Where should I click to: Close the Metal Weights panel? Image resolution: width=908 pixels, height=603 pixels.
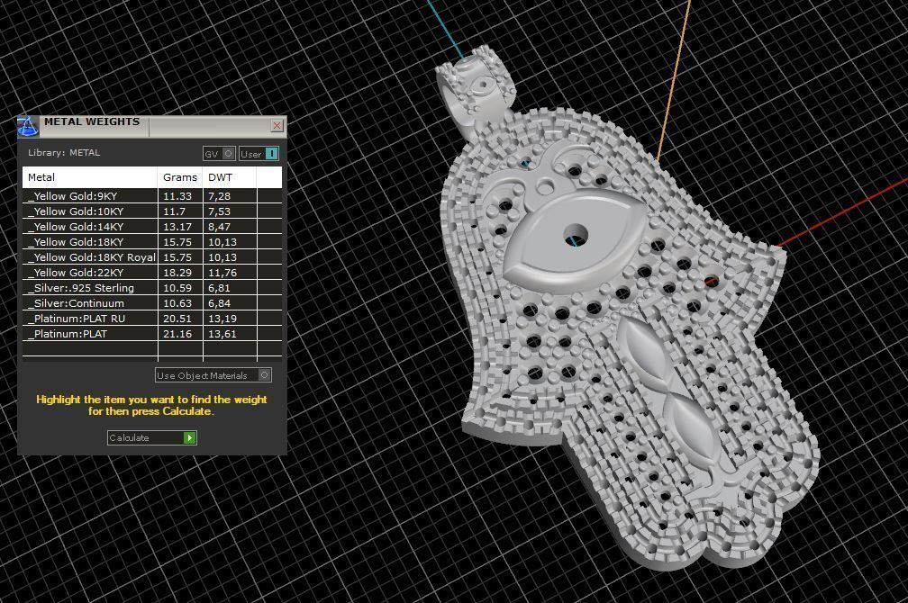click(277, 126)
